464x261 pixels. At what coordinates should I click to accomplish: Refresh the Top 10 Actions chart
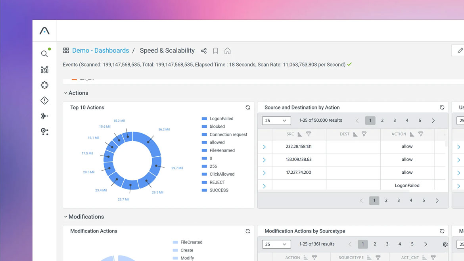[247, 107]
